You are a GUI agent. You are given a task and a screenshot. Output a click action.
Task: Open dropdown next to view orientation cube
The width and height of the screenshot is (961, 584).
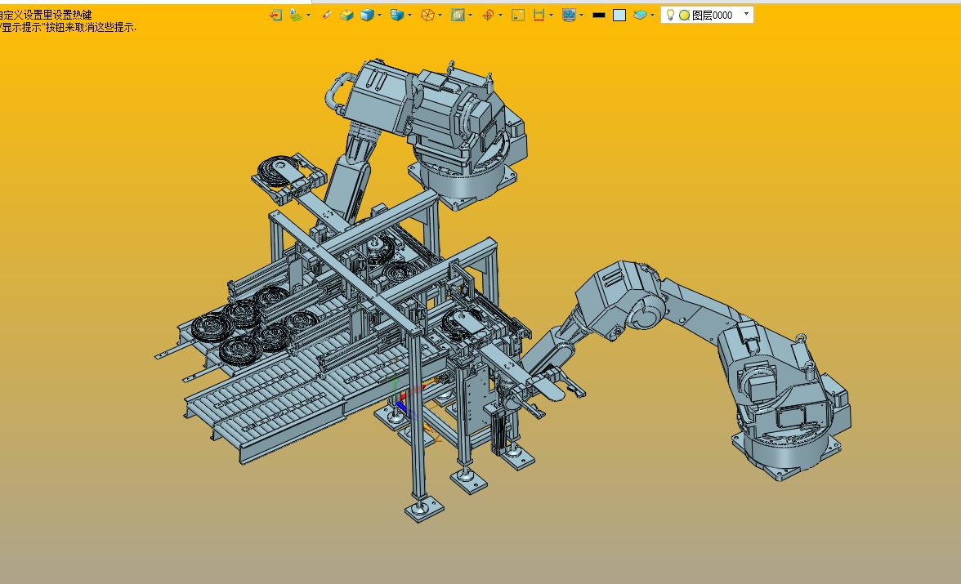409,16
